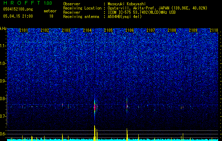Click the date stamp 05.04.15 21:00
Viewport: 222px width, 141px height.
18,16
